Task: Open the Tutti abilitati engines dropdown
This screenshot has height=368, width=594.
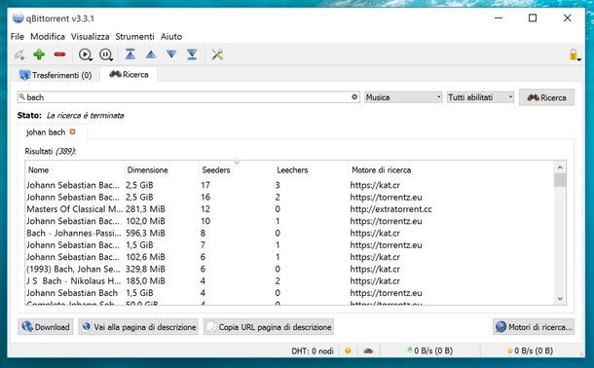Action: click(x=480, y=97)
